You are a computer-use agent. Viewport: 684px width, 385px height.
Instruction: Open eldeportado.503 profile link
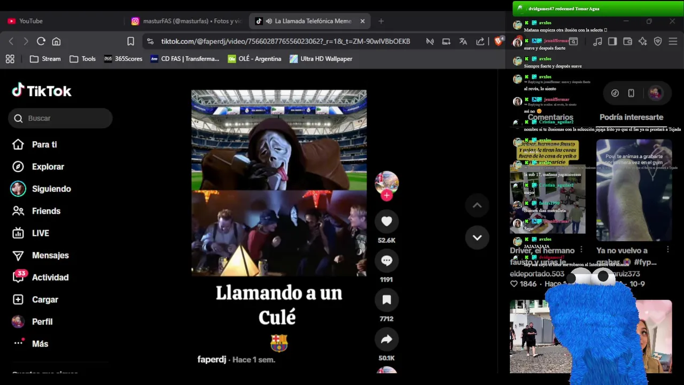(x=537, y=273)
